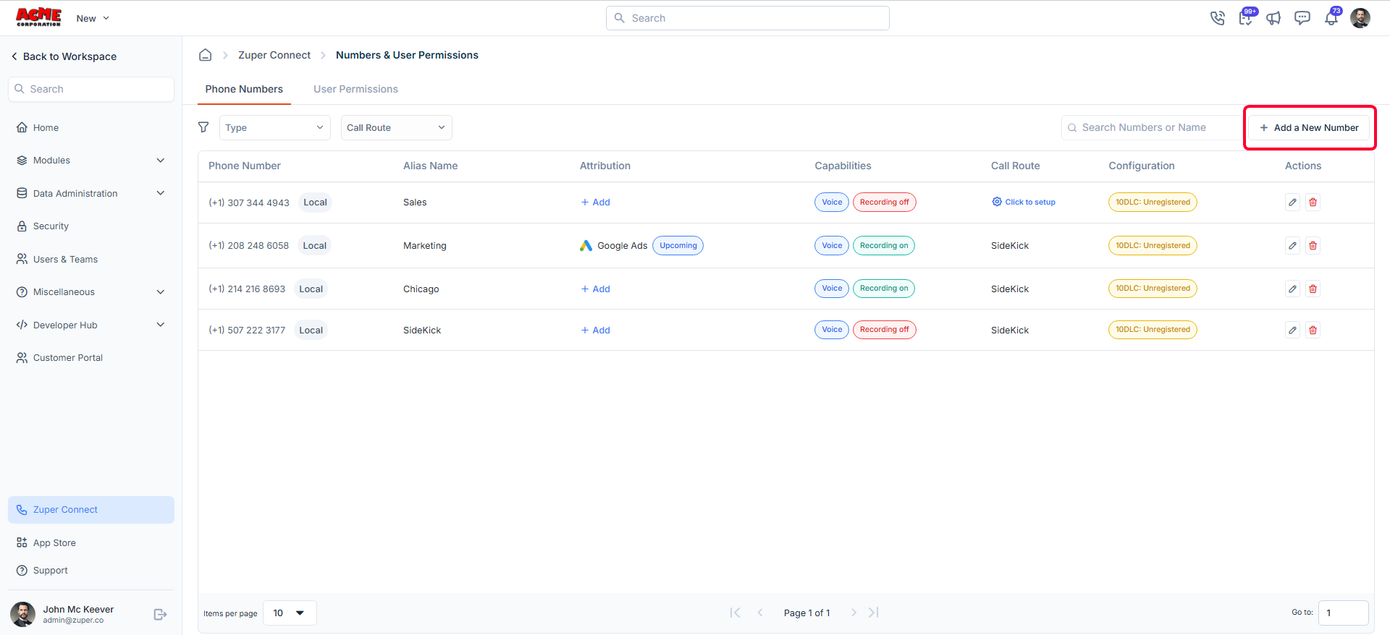Viewport: 1390px width, 635px height.
Task: Open the notifications bell icon
Action: point(1331,18)
